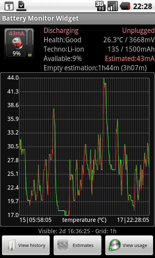Tap the temperature (ºC) graph label

click(x=84, y=220)
